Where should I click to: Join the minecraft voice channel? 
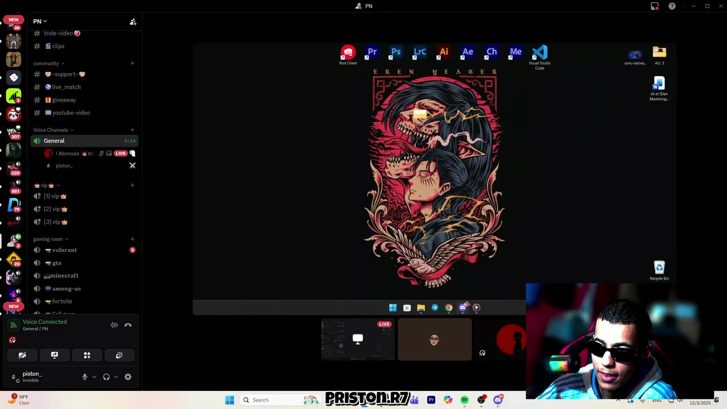[x=84, y=276]
